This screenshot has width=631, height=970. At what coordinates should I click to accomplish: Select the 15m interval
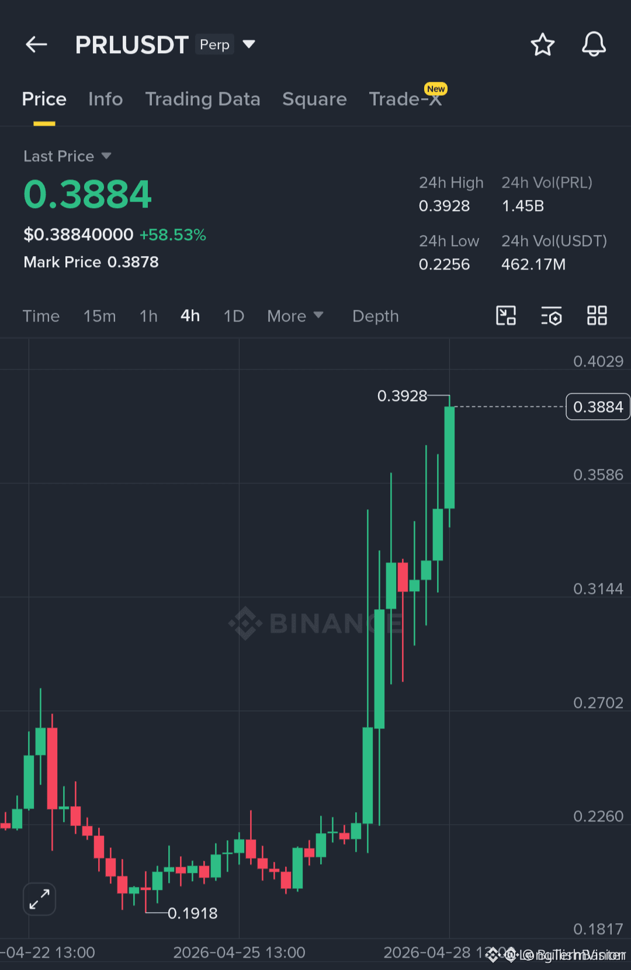coord(99,316)
